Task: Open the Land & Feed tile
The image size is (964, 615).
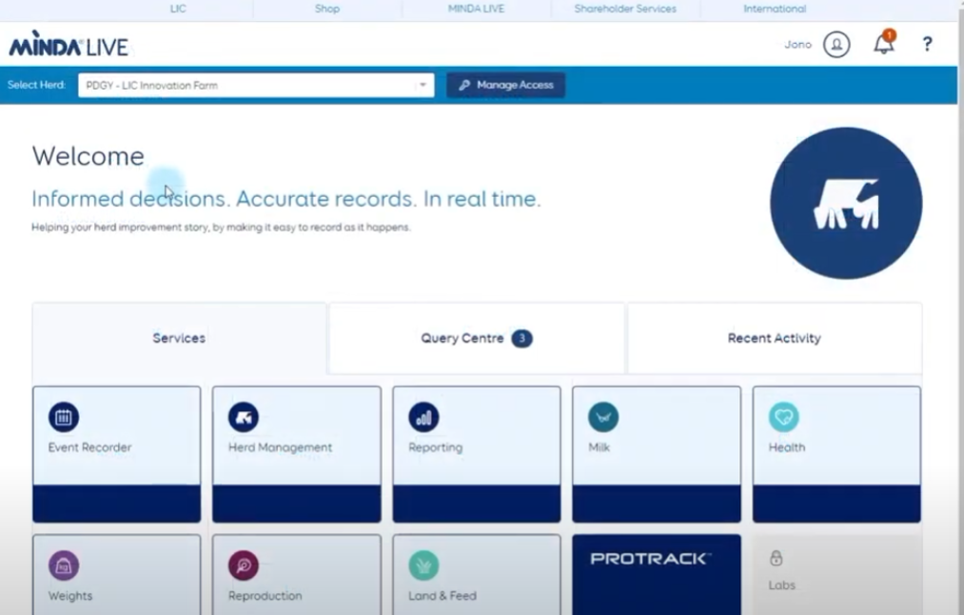Action: point(477,574)
